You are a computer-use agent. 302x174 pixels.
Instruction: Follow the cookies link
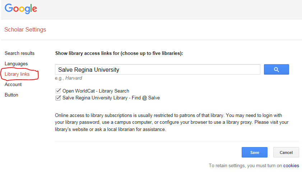291,165
